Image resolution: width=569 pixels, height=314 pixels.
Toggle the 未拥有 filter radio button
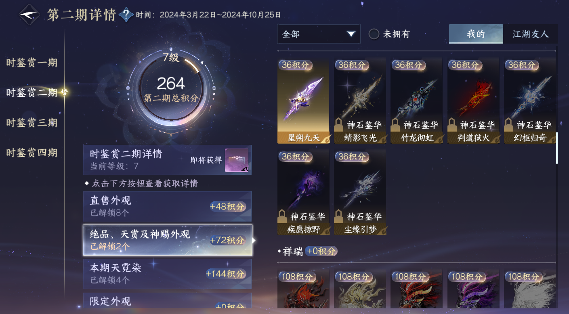[x=374, y=34]
